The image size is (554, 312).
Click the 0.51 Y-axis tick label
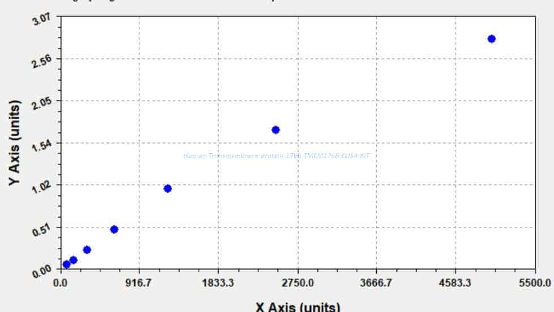41,230
